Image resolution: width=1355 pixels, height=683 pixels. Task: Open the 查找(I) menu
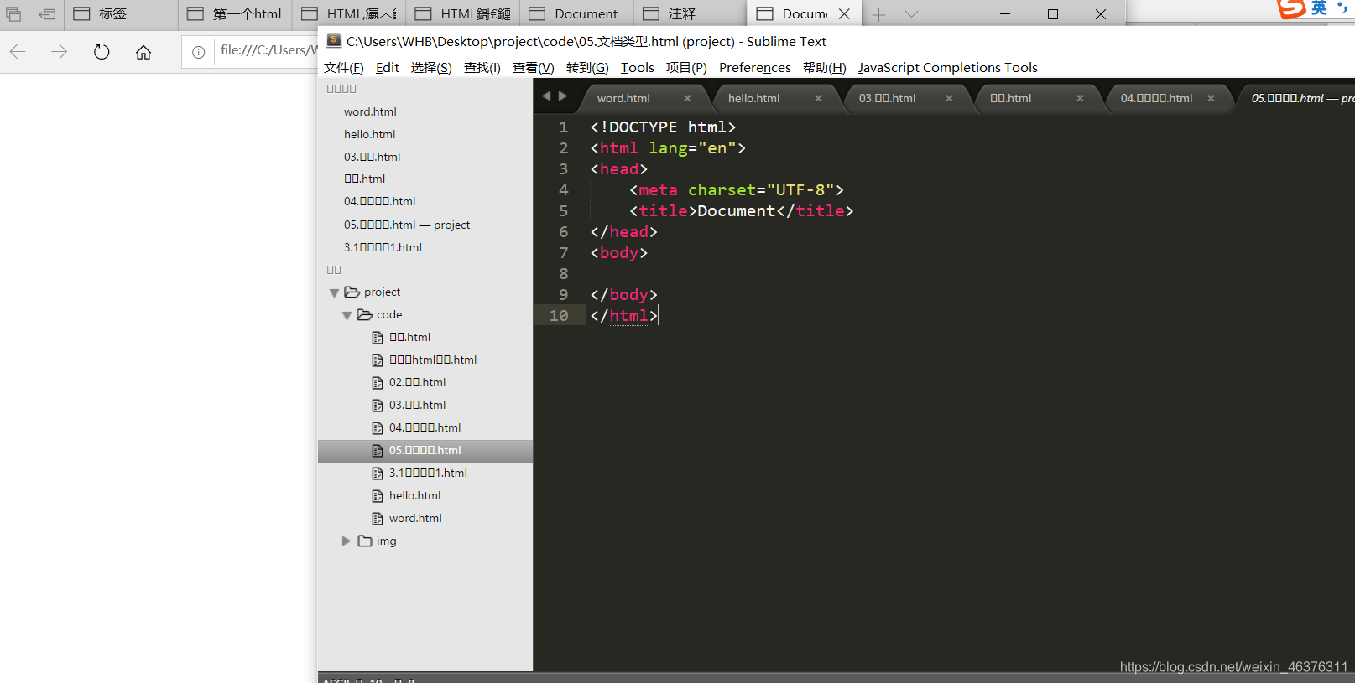[482, 68]
